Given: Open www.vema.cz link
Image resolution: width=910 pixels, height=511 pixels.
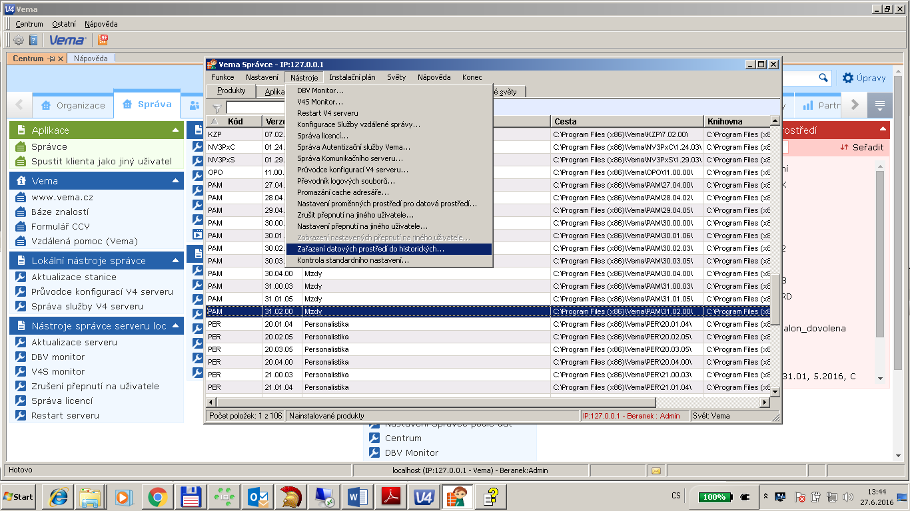Looking at the screenshot, I should coord(62,197).
